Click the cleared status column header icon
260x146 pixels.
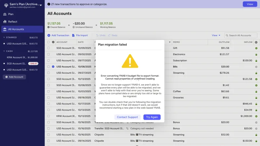[x=256, y=42]
